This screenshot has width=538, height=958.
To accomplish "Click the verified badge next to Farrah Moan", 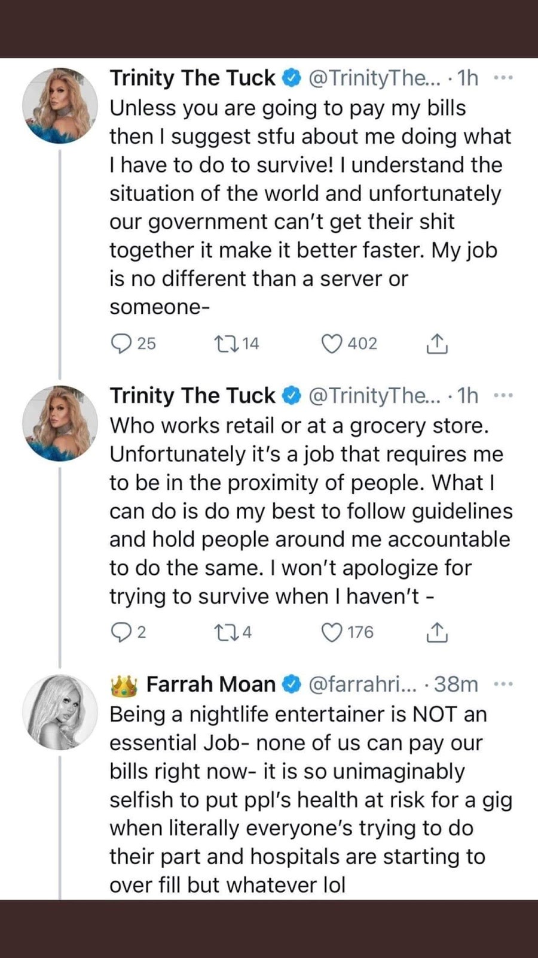I will click(291, 684).
